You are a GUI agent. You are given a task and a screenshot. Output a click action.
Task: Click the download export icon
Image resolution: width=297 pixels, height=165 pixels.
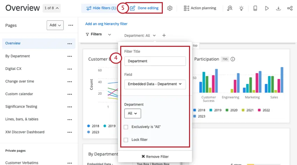pos(278,8)
